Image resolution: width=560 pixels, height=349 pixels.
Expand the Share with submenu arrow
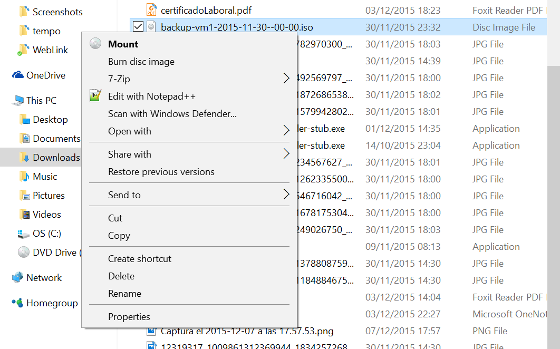286,153
